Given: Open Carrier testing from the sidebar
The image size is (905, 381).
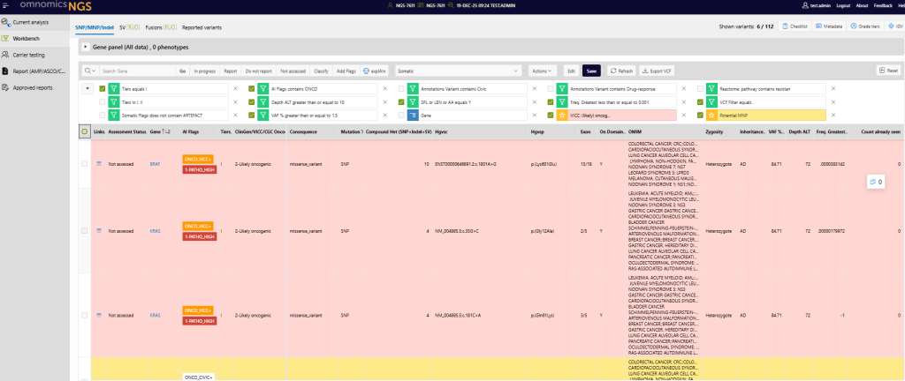Looking at the screenshot, I should tap(28, 54).
